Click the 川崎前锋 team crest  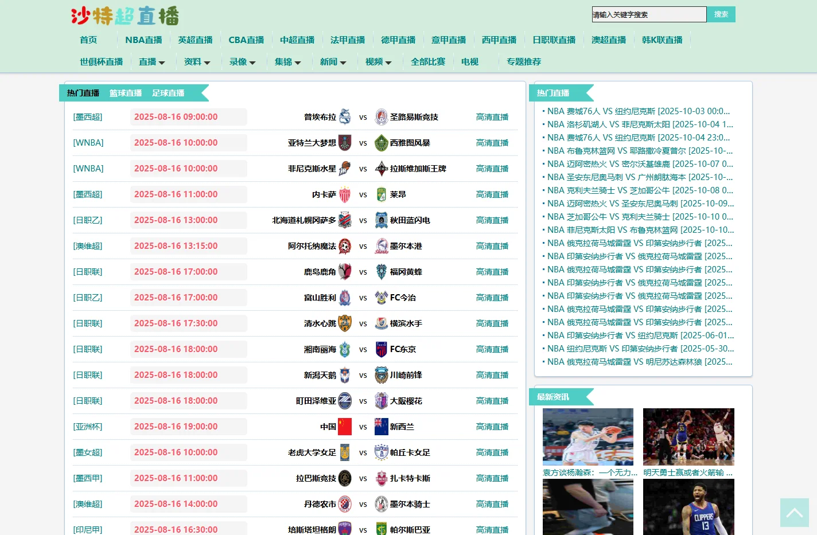pyautogui.click(x=382, y=375)
